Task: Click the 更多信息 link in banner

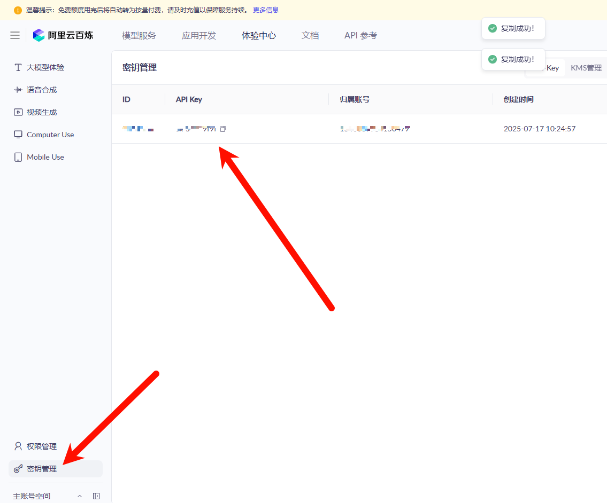Action: [266, 10]
